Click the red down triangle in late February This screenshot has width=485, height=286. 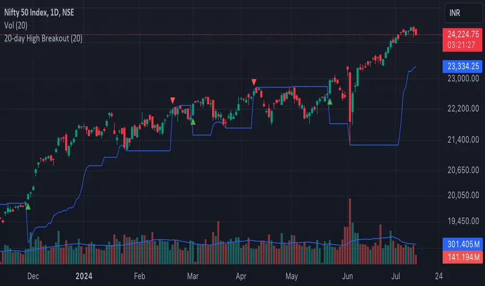click(173, 99)
